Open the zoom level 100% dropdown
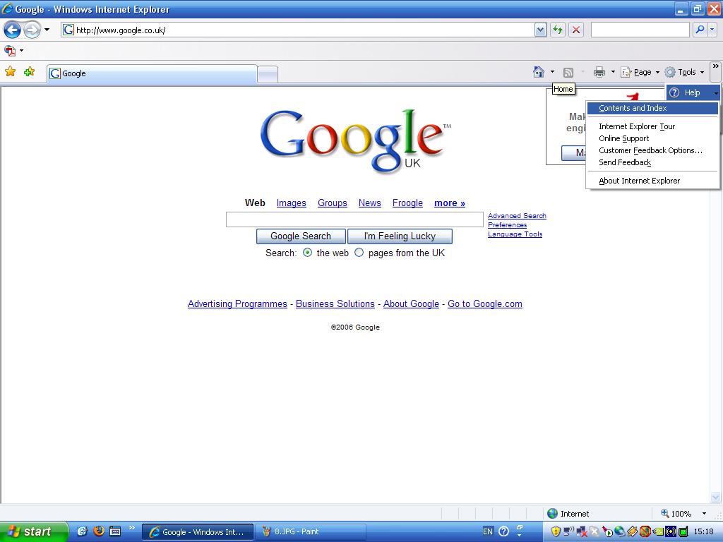723x542 pixels. pos(704,514)
